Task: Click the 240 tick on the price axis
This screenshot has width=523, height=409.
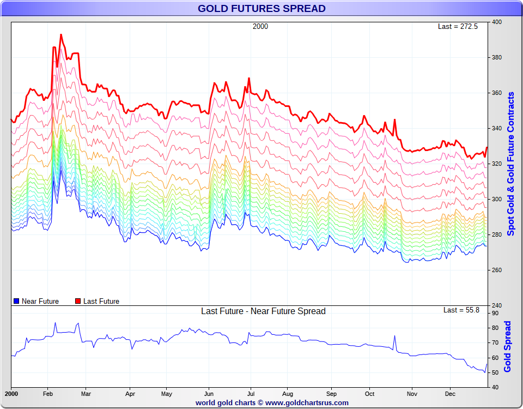Action: tap(497, 305)
